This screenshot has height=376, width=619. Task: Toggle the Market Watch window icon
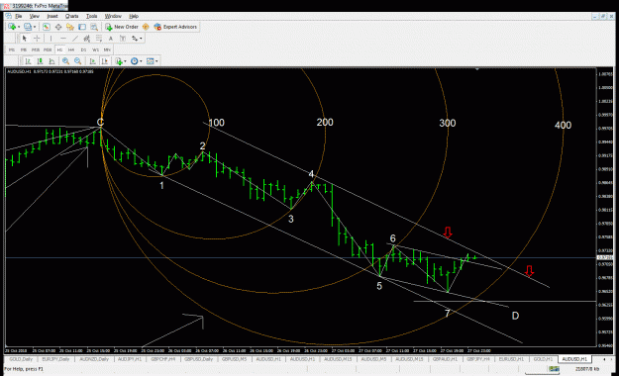[x=47, y=27]
